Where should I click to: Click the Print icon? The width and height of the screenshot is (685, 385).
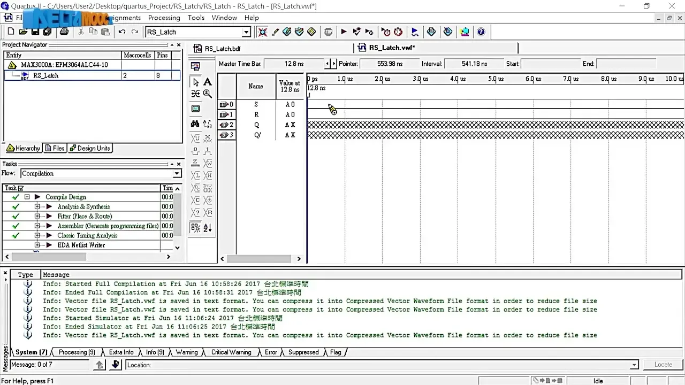coord(64,32)
